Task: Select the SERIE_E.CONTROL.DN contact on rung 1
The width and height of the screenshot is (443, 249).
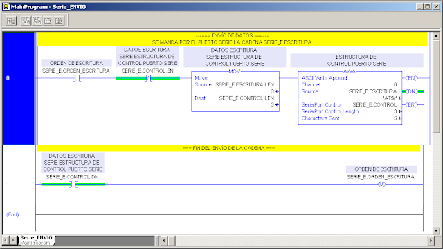Action: point(73,185)
